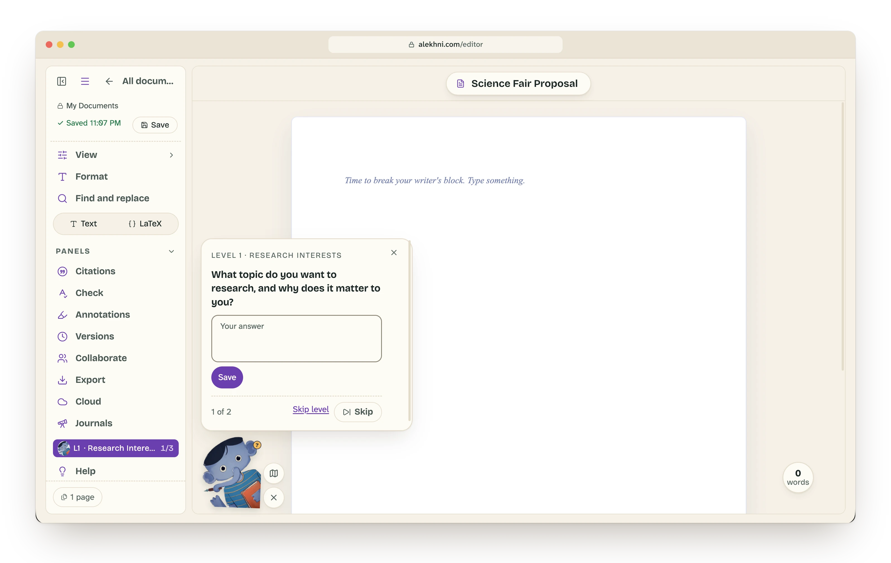891x563 pixels.
Task: Dismiss the elephant mascot
Action: point(273,498)
